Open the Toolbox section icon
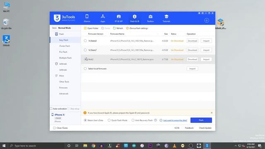 150,17
